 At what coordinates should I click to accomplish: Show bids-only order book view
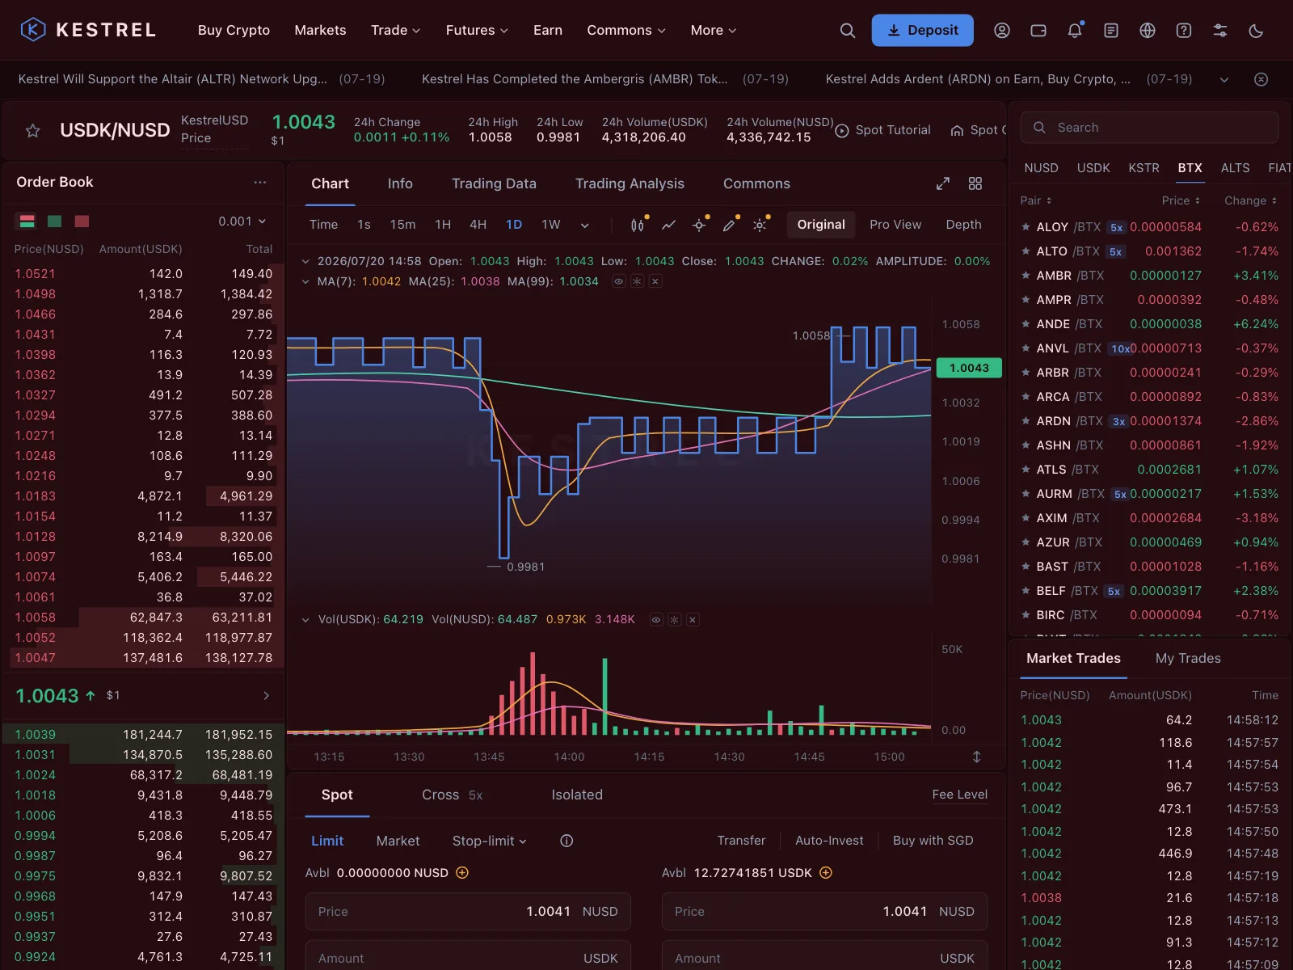(x=55, y=221)
